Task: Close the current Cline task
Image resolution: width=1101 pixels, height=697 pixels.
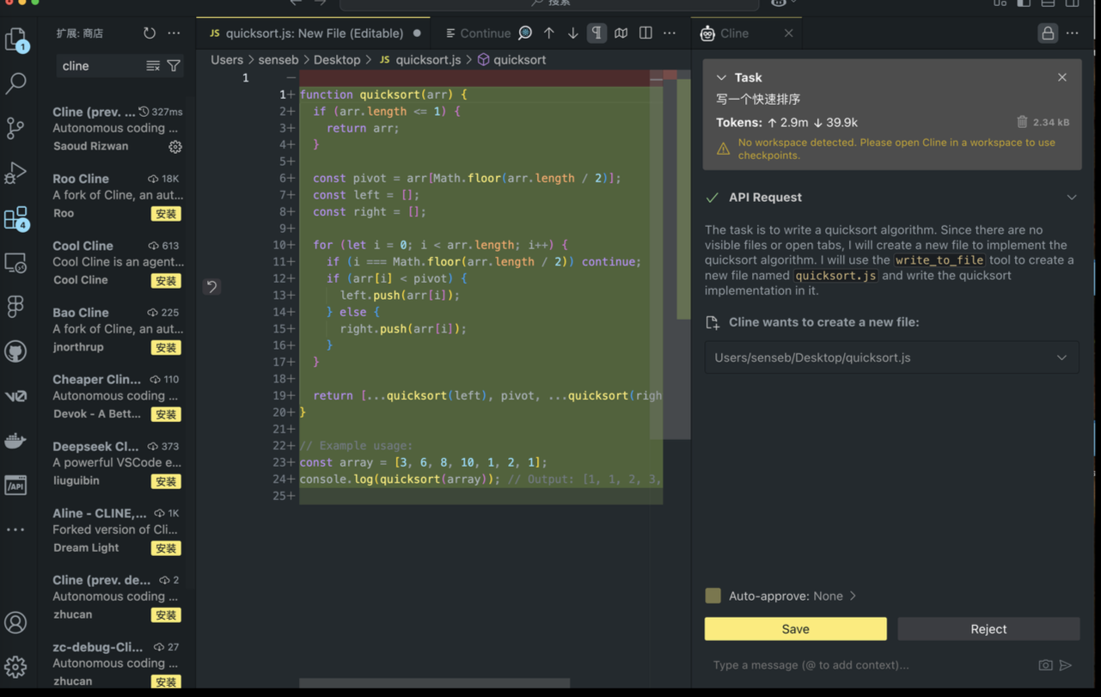Action: click(1062, 77)
